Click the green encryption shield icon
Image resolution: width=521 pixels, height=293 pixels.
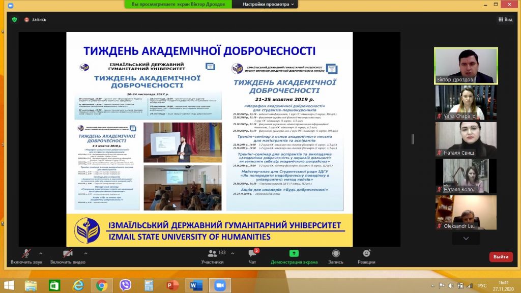point(14,20)
